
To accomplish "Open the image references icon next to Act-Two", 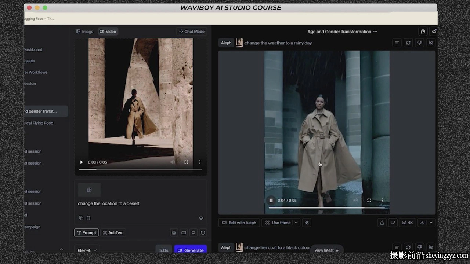I will [x=174, y=232].
